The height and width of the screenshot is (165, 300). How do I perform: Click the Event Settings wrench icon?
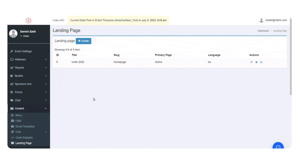pyautogui.click(x=12, y=51)
